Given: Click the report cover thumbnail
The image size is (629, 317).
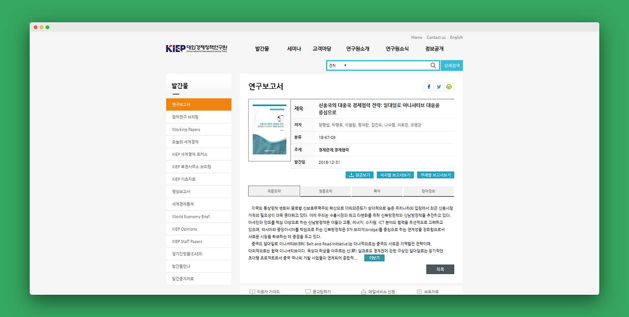Looking at the screenshot, I should pos(269,130).
